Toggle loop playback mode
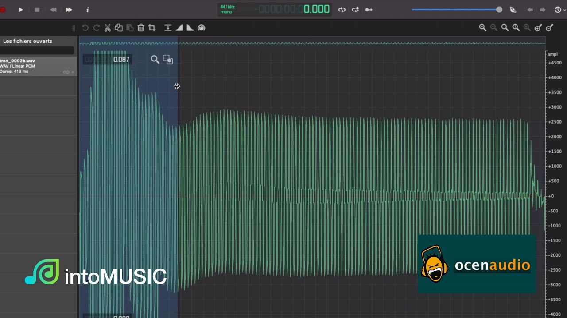Image resolution: width=567 pixels, height=318 pixels. pyautogui.click(x=342, y=10)
